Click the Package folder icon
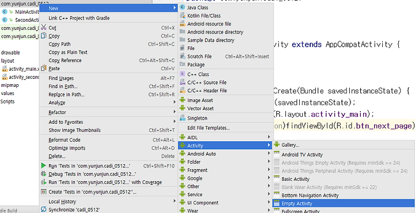The image size is (415, 213). pos(182,64)
